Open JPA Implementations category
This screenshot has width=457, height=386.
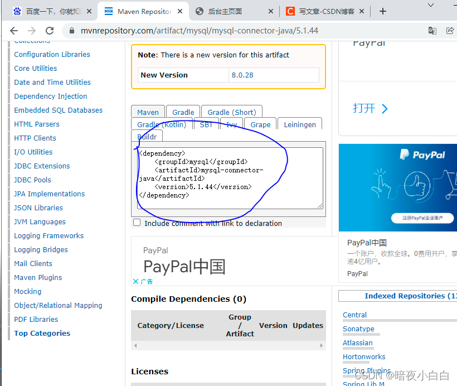click(x=50, y=194)
